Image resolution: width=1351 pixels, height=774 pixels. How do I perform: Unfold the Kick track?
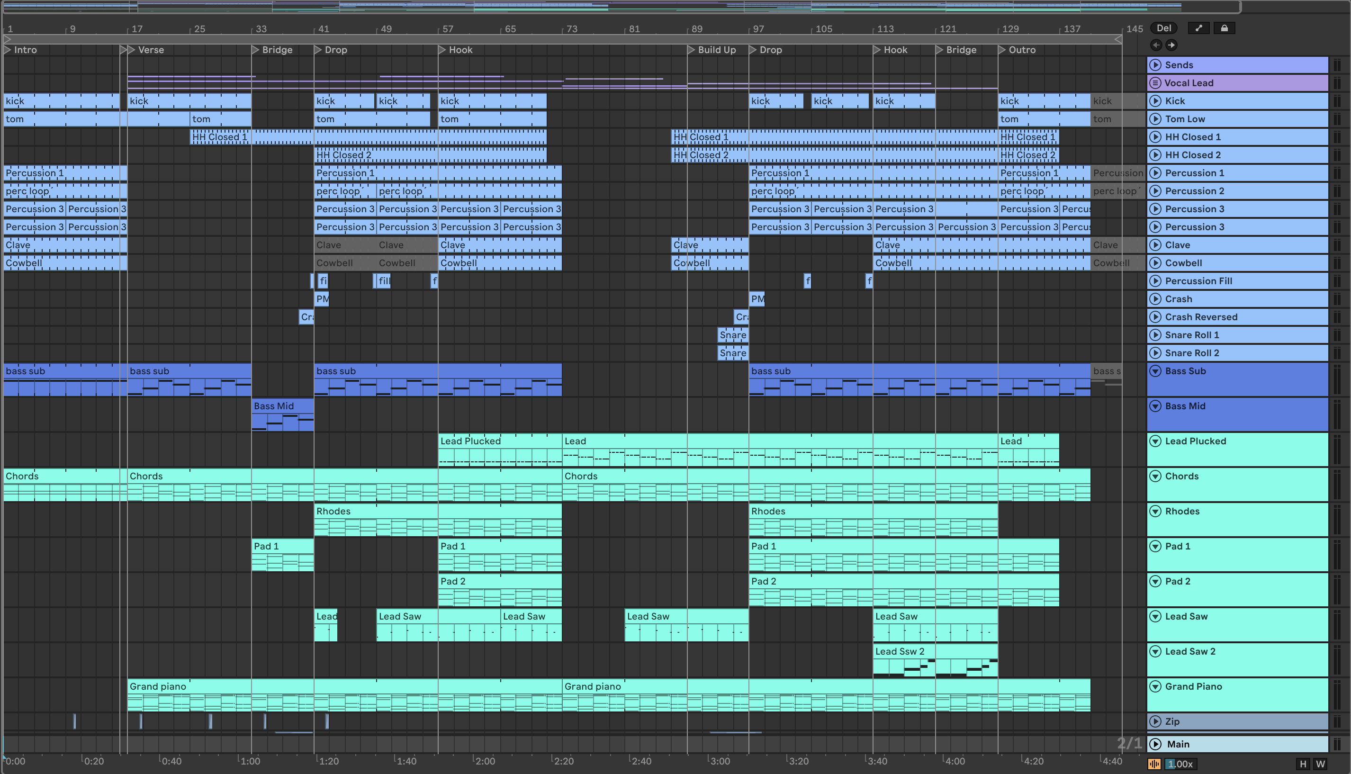1155,101
